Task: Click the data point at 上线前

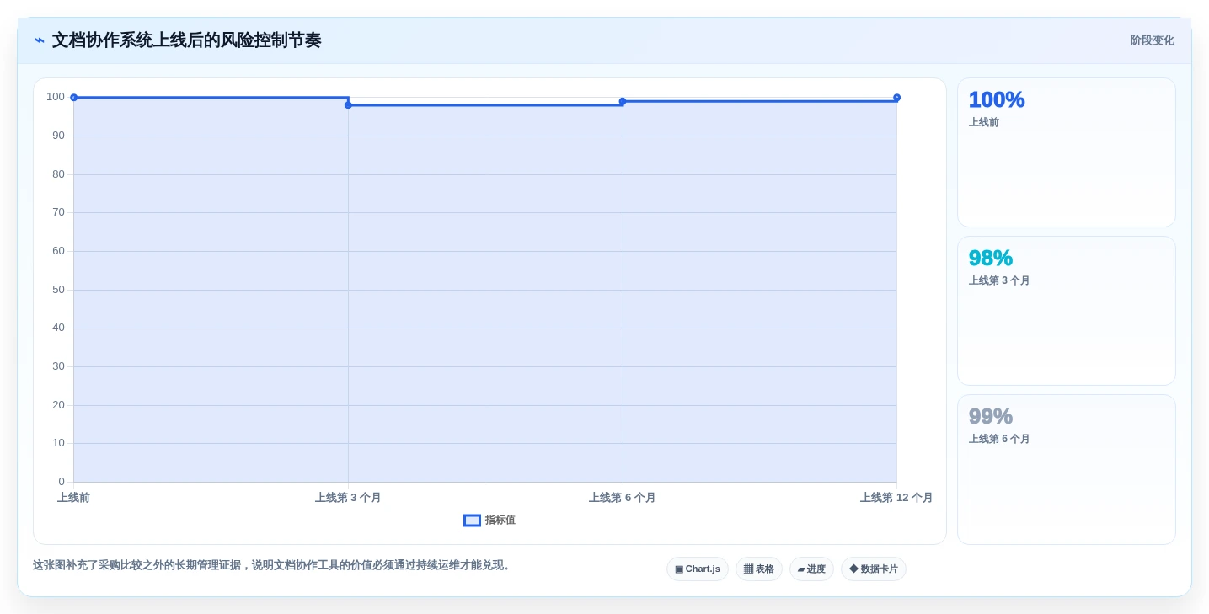Action: [74, 98]
